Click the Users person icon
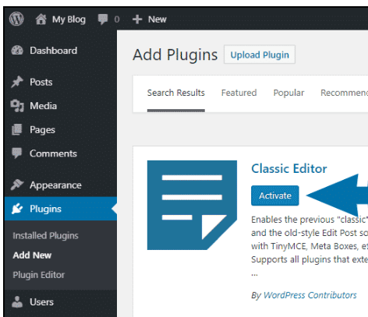The width and height of the screenshot is (368, 317). 17,302
